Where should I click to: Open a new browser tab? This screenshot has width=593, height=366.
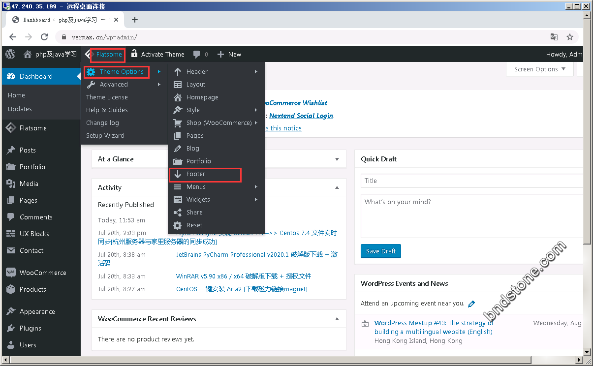(x=134, y=20)
